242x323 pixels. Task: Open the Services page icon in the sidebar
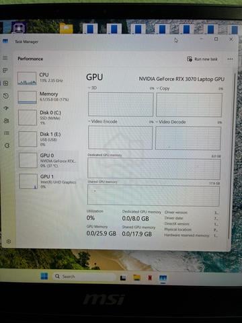coord(7,145)
